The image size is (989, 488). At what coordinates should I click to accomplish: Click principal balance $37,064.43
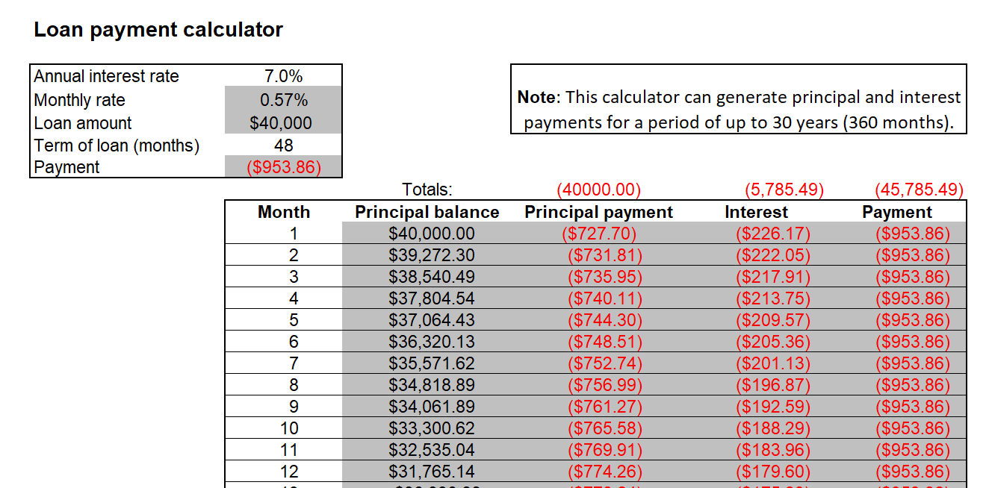pyautogui.click(x=432, y=320)
